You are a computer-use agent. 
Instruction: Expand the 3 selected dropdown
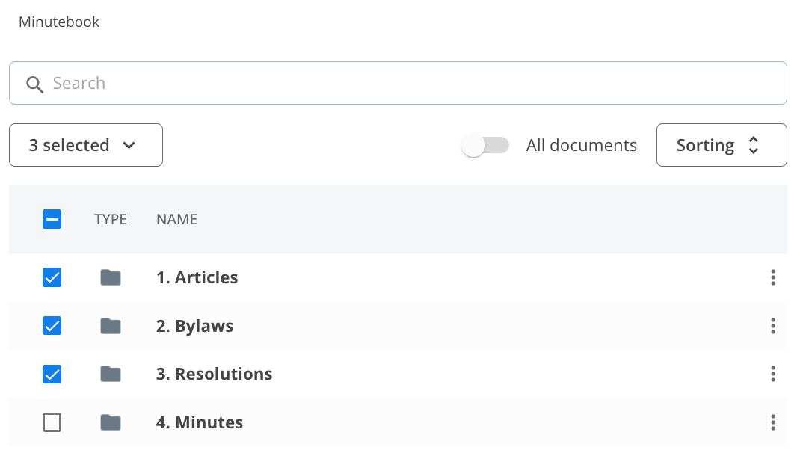tap(86, 145)
